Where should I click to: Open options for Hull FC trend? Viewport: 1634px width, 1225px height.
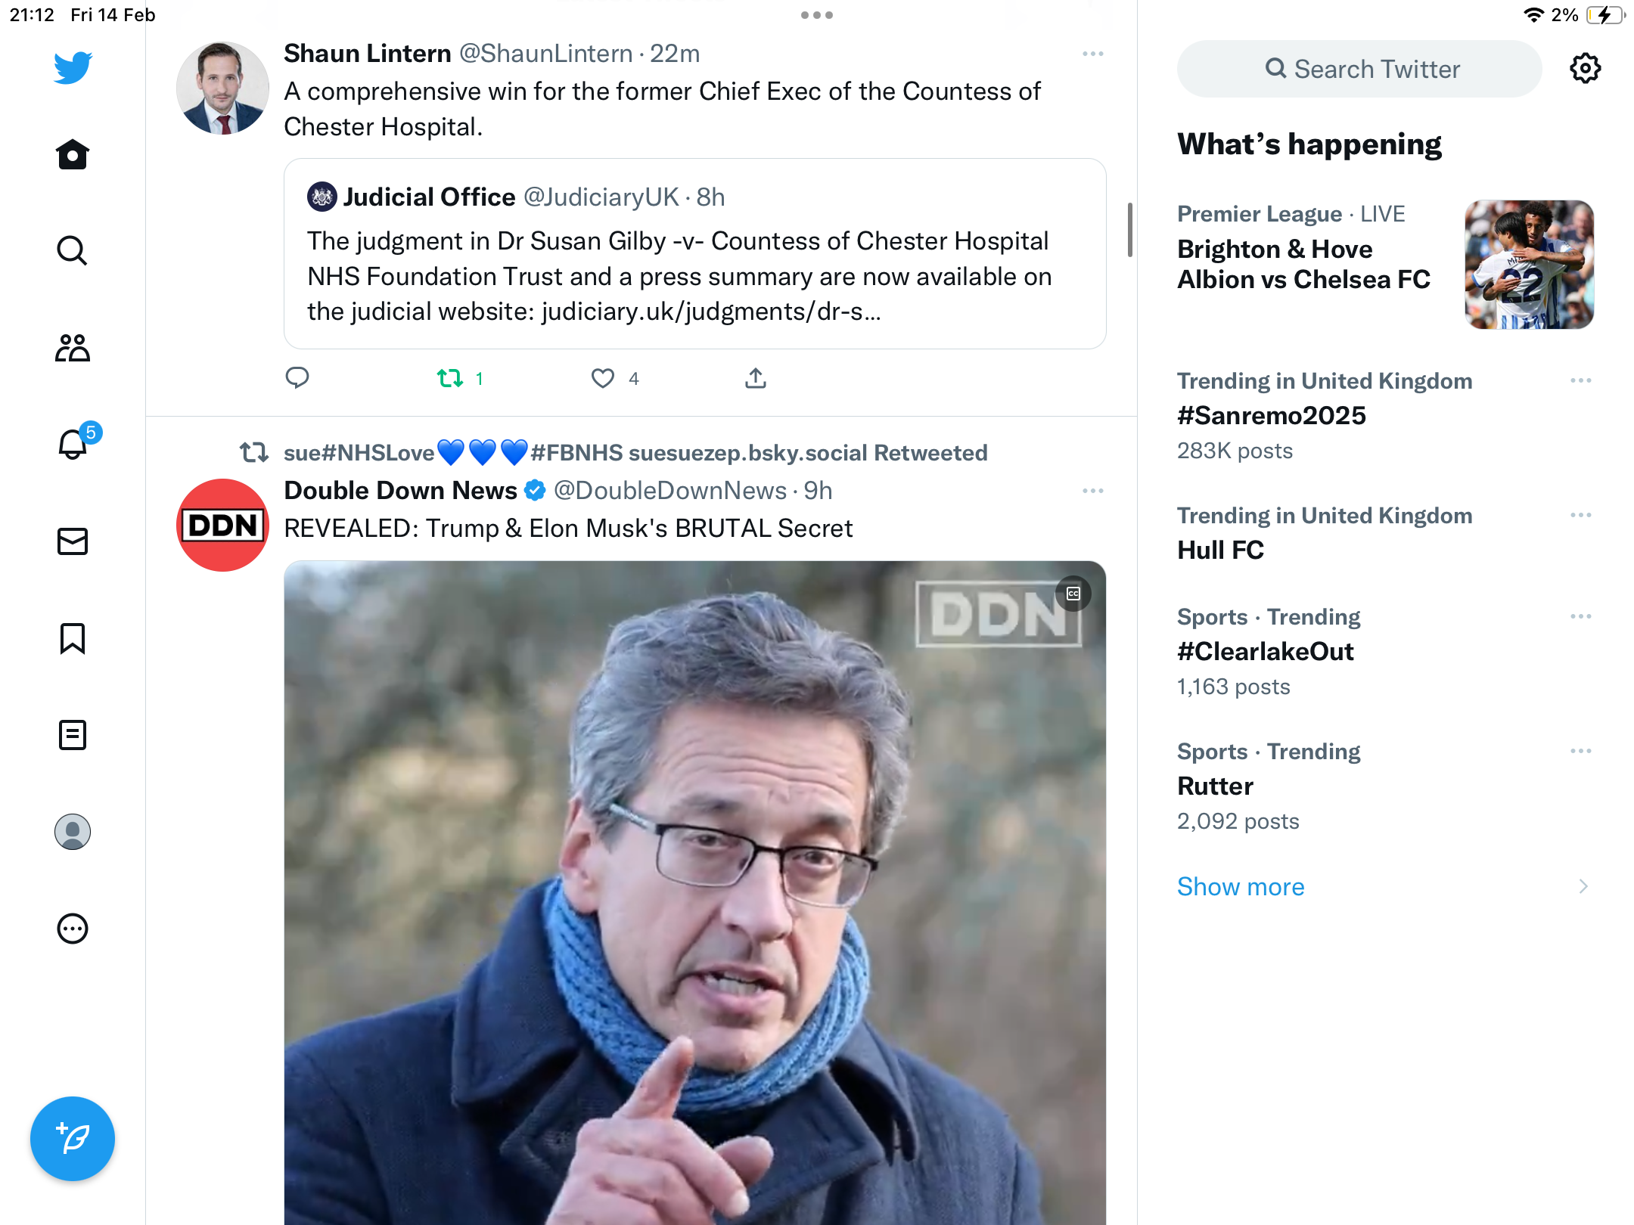click(x=1581, y=515)
